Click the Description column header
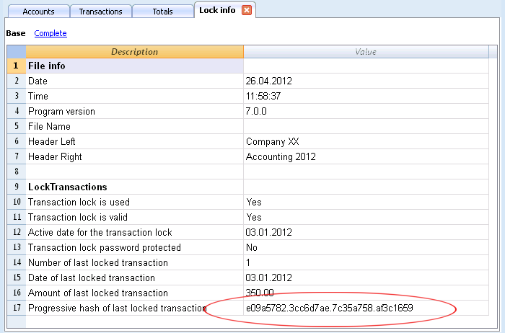This screenshot has height=333, width=505. [x=135, y=52]
